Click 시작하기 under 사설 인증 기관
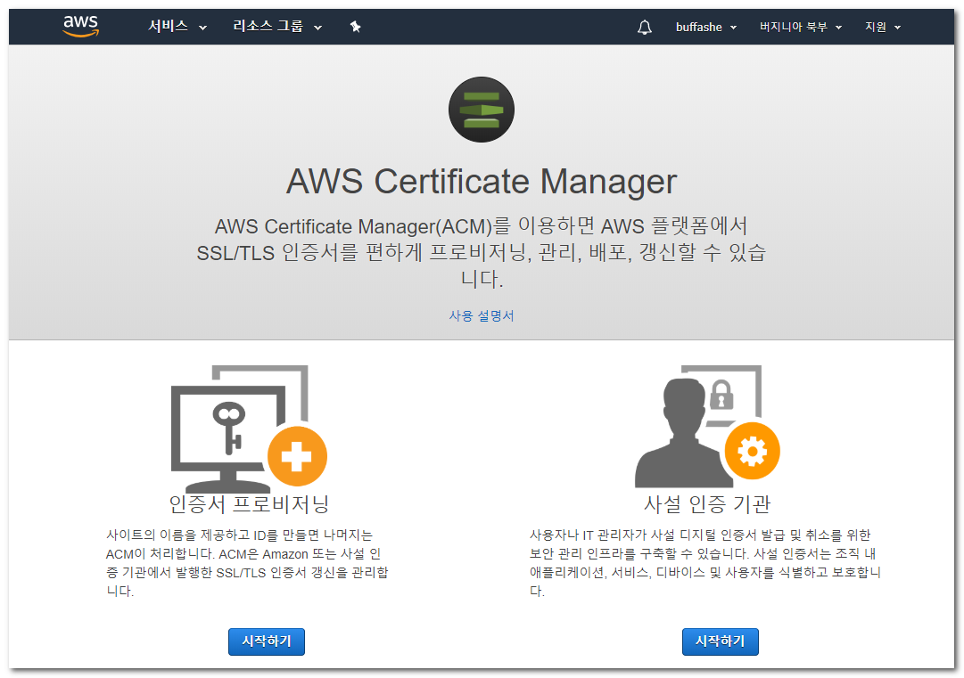 click(720, 641)
